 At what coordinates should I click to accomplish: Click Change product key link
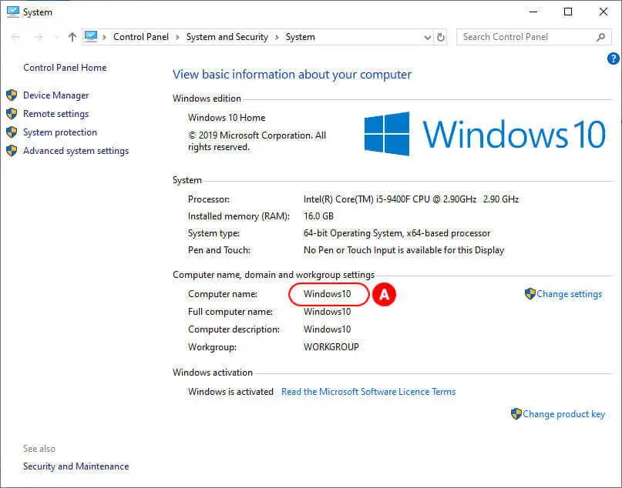click(x=563, y=414)
